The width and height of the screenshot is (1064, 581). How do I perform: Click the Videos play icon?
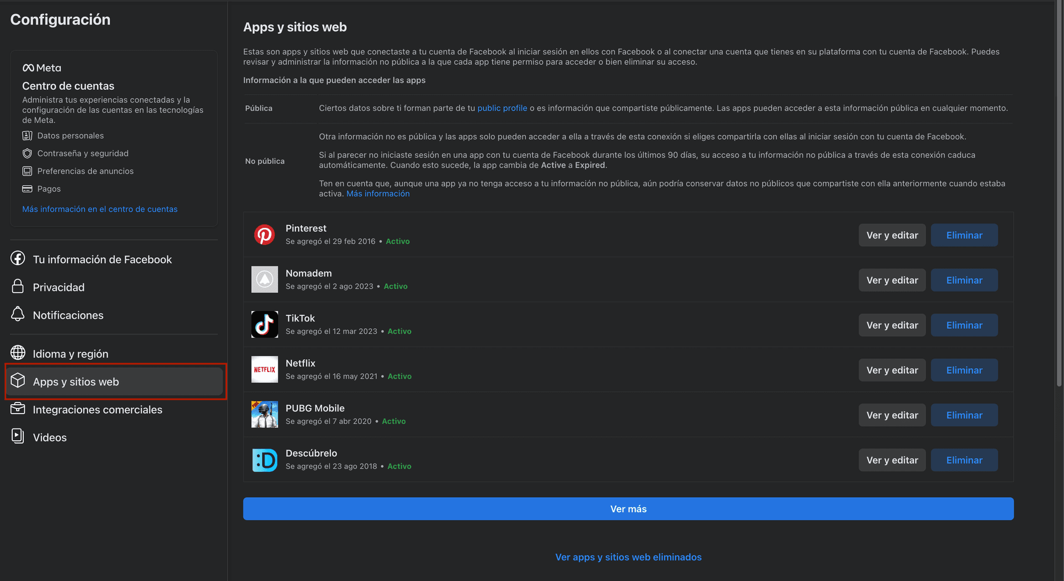pyautogui.click(x=18, y=436)
